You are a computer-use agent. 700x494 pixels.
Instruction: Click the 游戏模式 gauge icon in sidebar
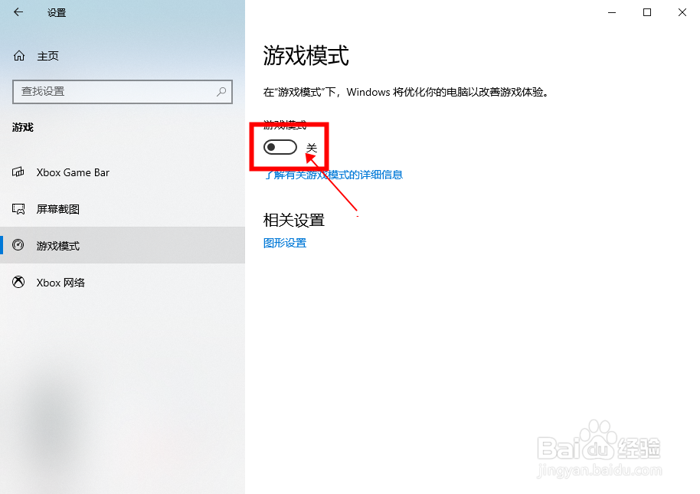coord(18,245)
